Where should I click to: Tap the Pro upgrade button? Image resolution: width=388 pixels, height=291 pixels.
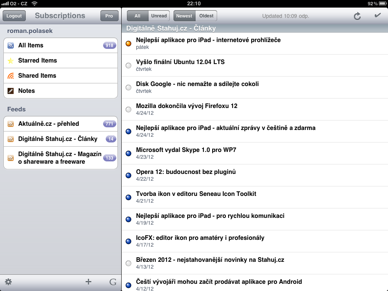pos(109,16)
